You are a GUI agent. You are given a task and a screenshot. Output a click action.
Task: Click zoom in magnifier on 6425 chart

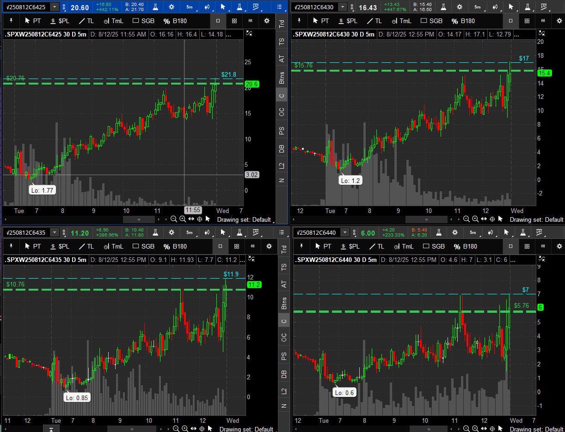click(182, 219)
